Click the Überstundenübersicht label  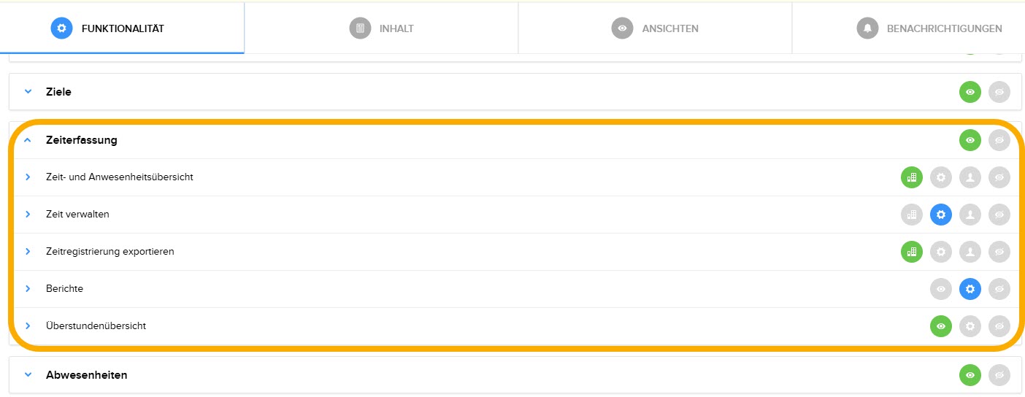[x=96, y=326]
